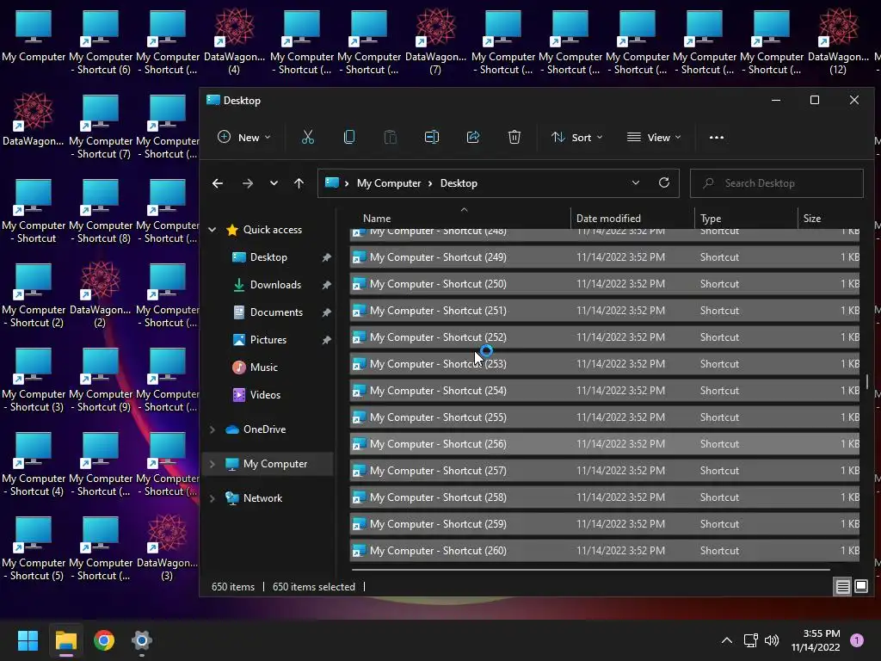Open recent locations dropdown arrow
This screenshot has height=661, width=881.
(x=274, y=183)
